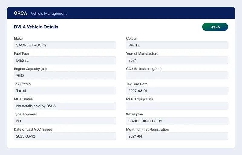Image resolution: width=242 pixels, height=155 pixels.
Task: Click the Year of Manufacture field 2021
Action: (177, 60)
